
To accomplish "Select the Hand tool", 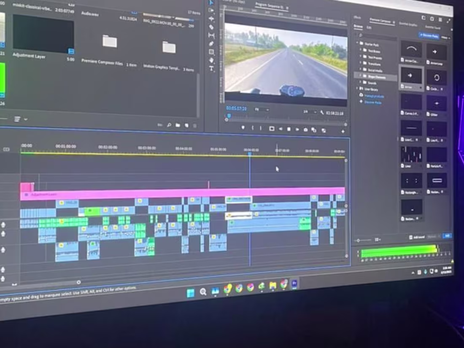I will [212, 60].
